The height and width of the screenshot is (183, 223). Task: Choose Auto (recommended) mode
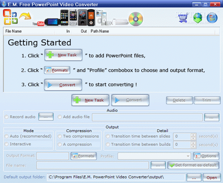coord(7,136)
